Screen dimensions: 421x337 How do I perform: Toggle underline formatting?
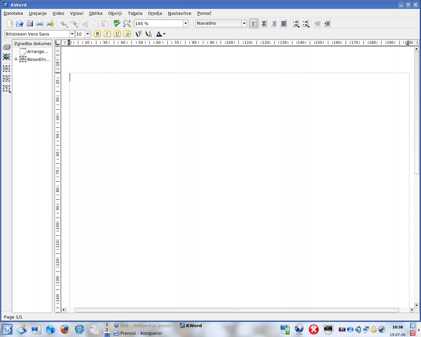[x=117, y=34]
